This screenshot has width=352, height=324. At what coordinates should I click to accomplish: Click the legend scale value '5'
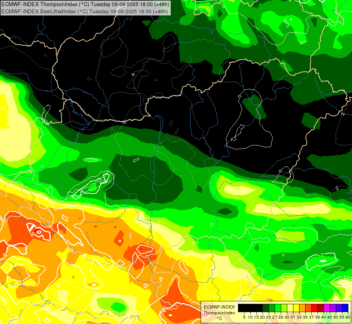pyautogui.click(x=244, y=317)
